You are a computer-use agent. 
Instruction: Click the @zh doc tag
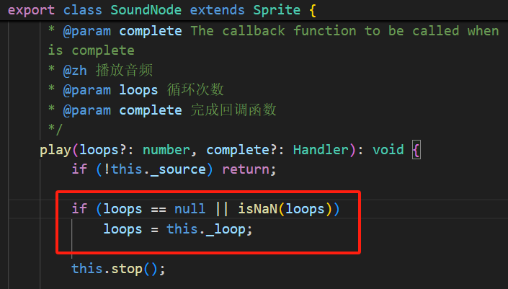pos(71,70)
